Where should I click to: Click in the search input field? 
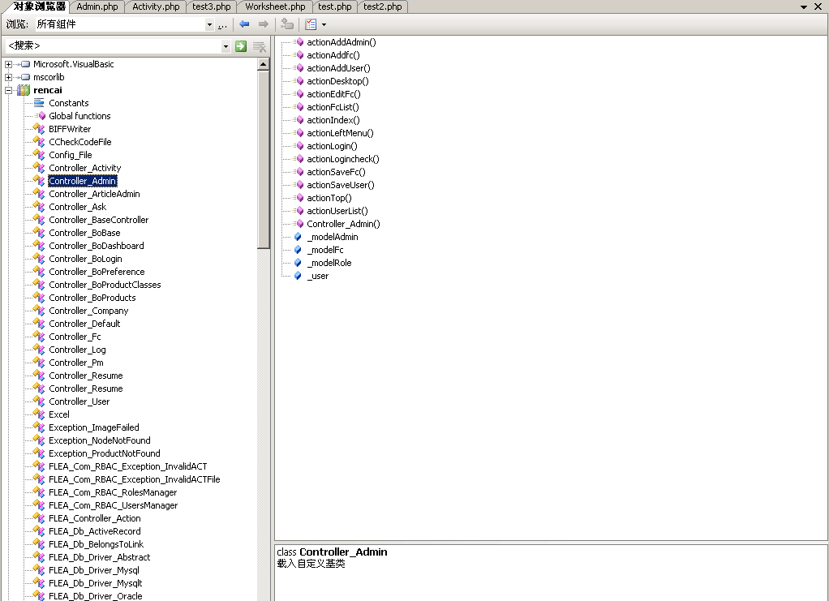(x=112, y=46)
